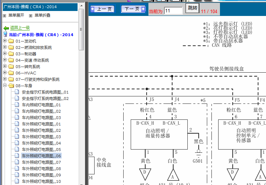Open 安全指示灯系统电路图,,01
266x185 pixels.
45,92
